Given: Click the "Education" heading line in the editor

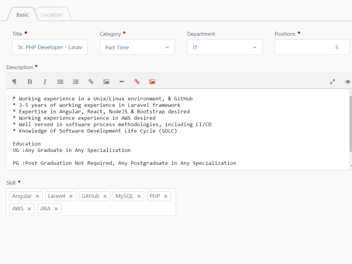Looking at the screenshot, I should pos(27,144).
